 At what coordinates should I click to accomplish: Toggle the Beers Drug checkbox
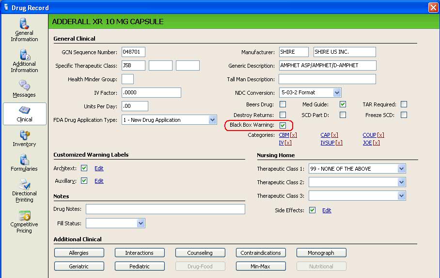pos(283,104)
